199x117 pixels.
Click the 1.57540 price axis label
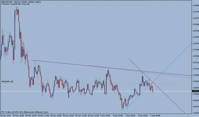click(x=196, y=31)
